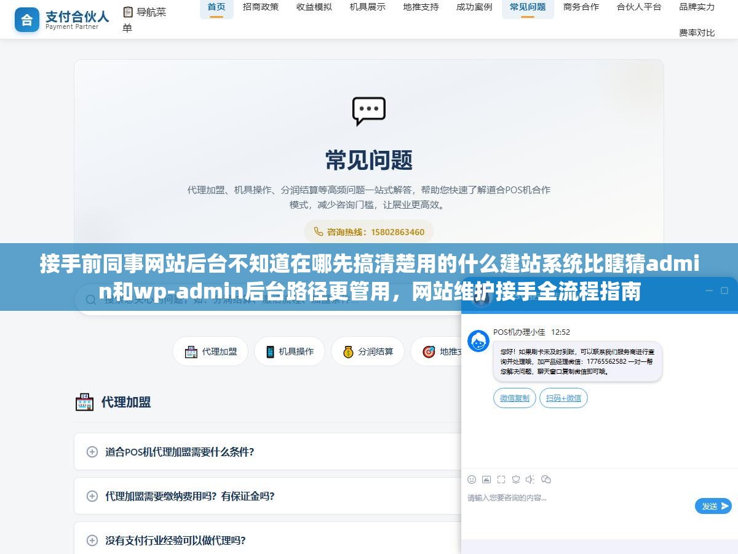Click send-image icon in chat toolbar
The width and height of the screenshot is (738, 554).
(486, 479)
